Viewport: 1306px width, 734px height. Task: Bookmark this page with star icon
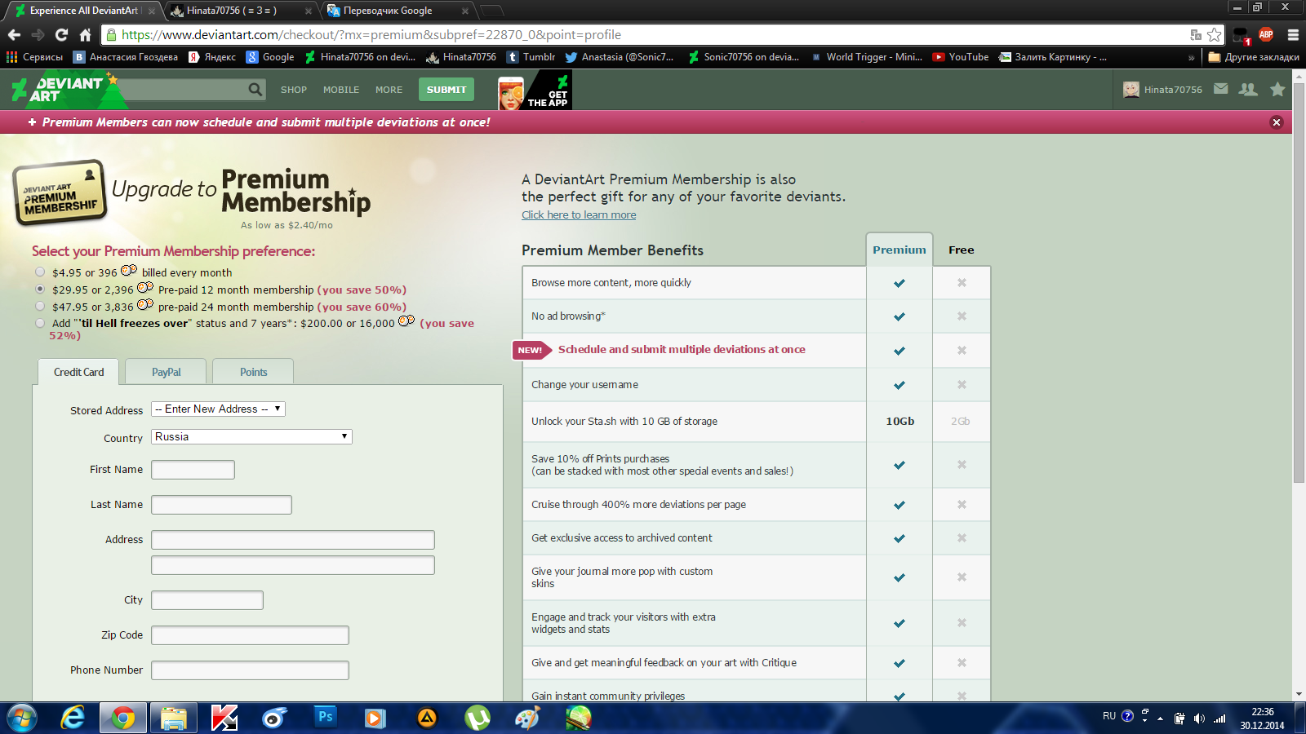tap(1215, 35)
